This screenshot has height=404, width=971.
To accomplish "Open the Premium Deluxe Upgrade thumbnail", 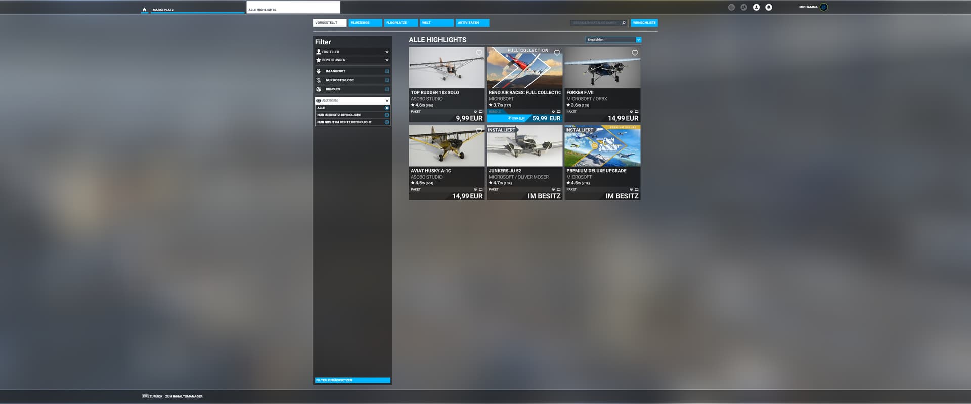I will pyautogui.click(x=602, y=146).
